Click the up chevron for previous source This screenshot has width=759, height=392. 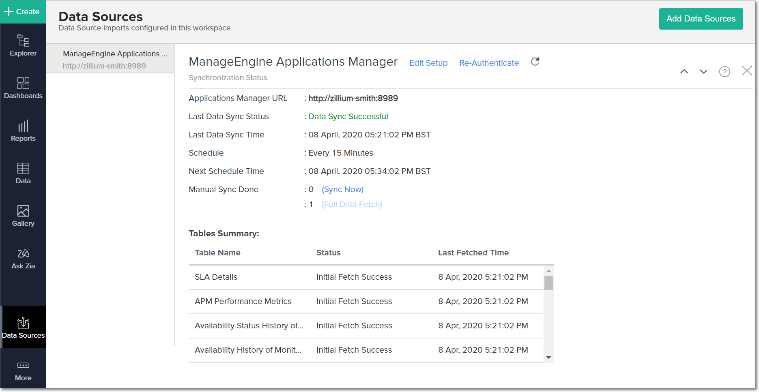[x=684, y=72]
